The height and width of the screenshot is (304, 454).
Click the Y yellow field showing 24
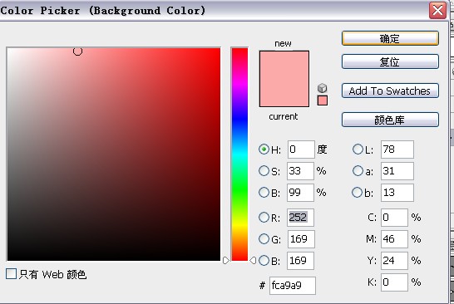(394, 261)
